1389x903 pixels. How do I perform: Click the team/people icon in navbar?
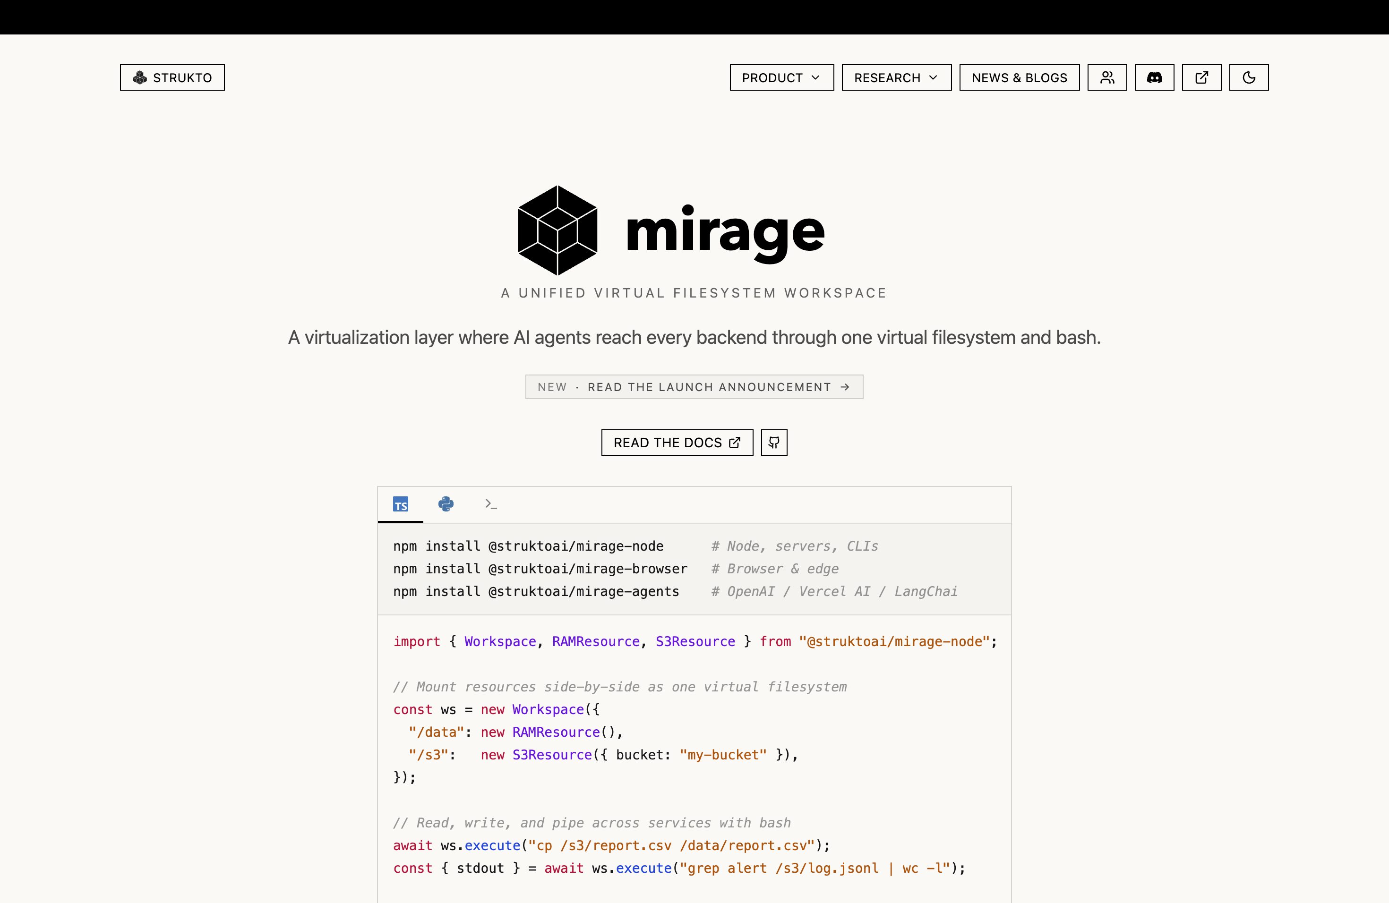click(1107, 77)
